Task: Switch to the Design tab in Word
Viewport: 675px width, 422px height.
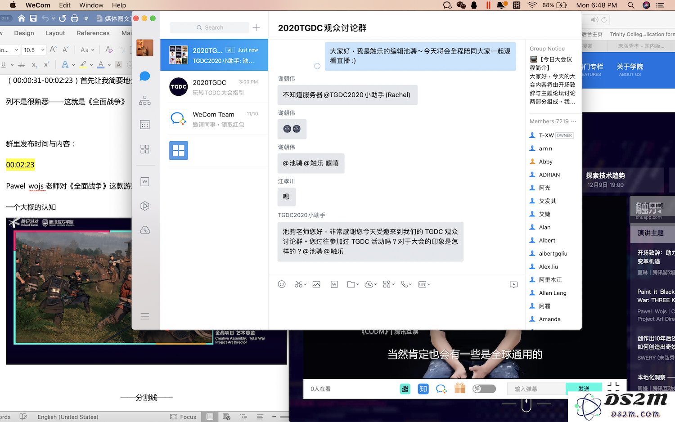Action: coord(24,33)
